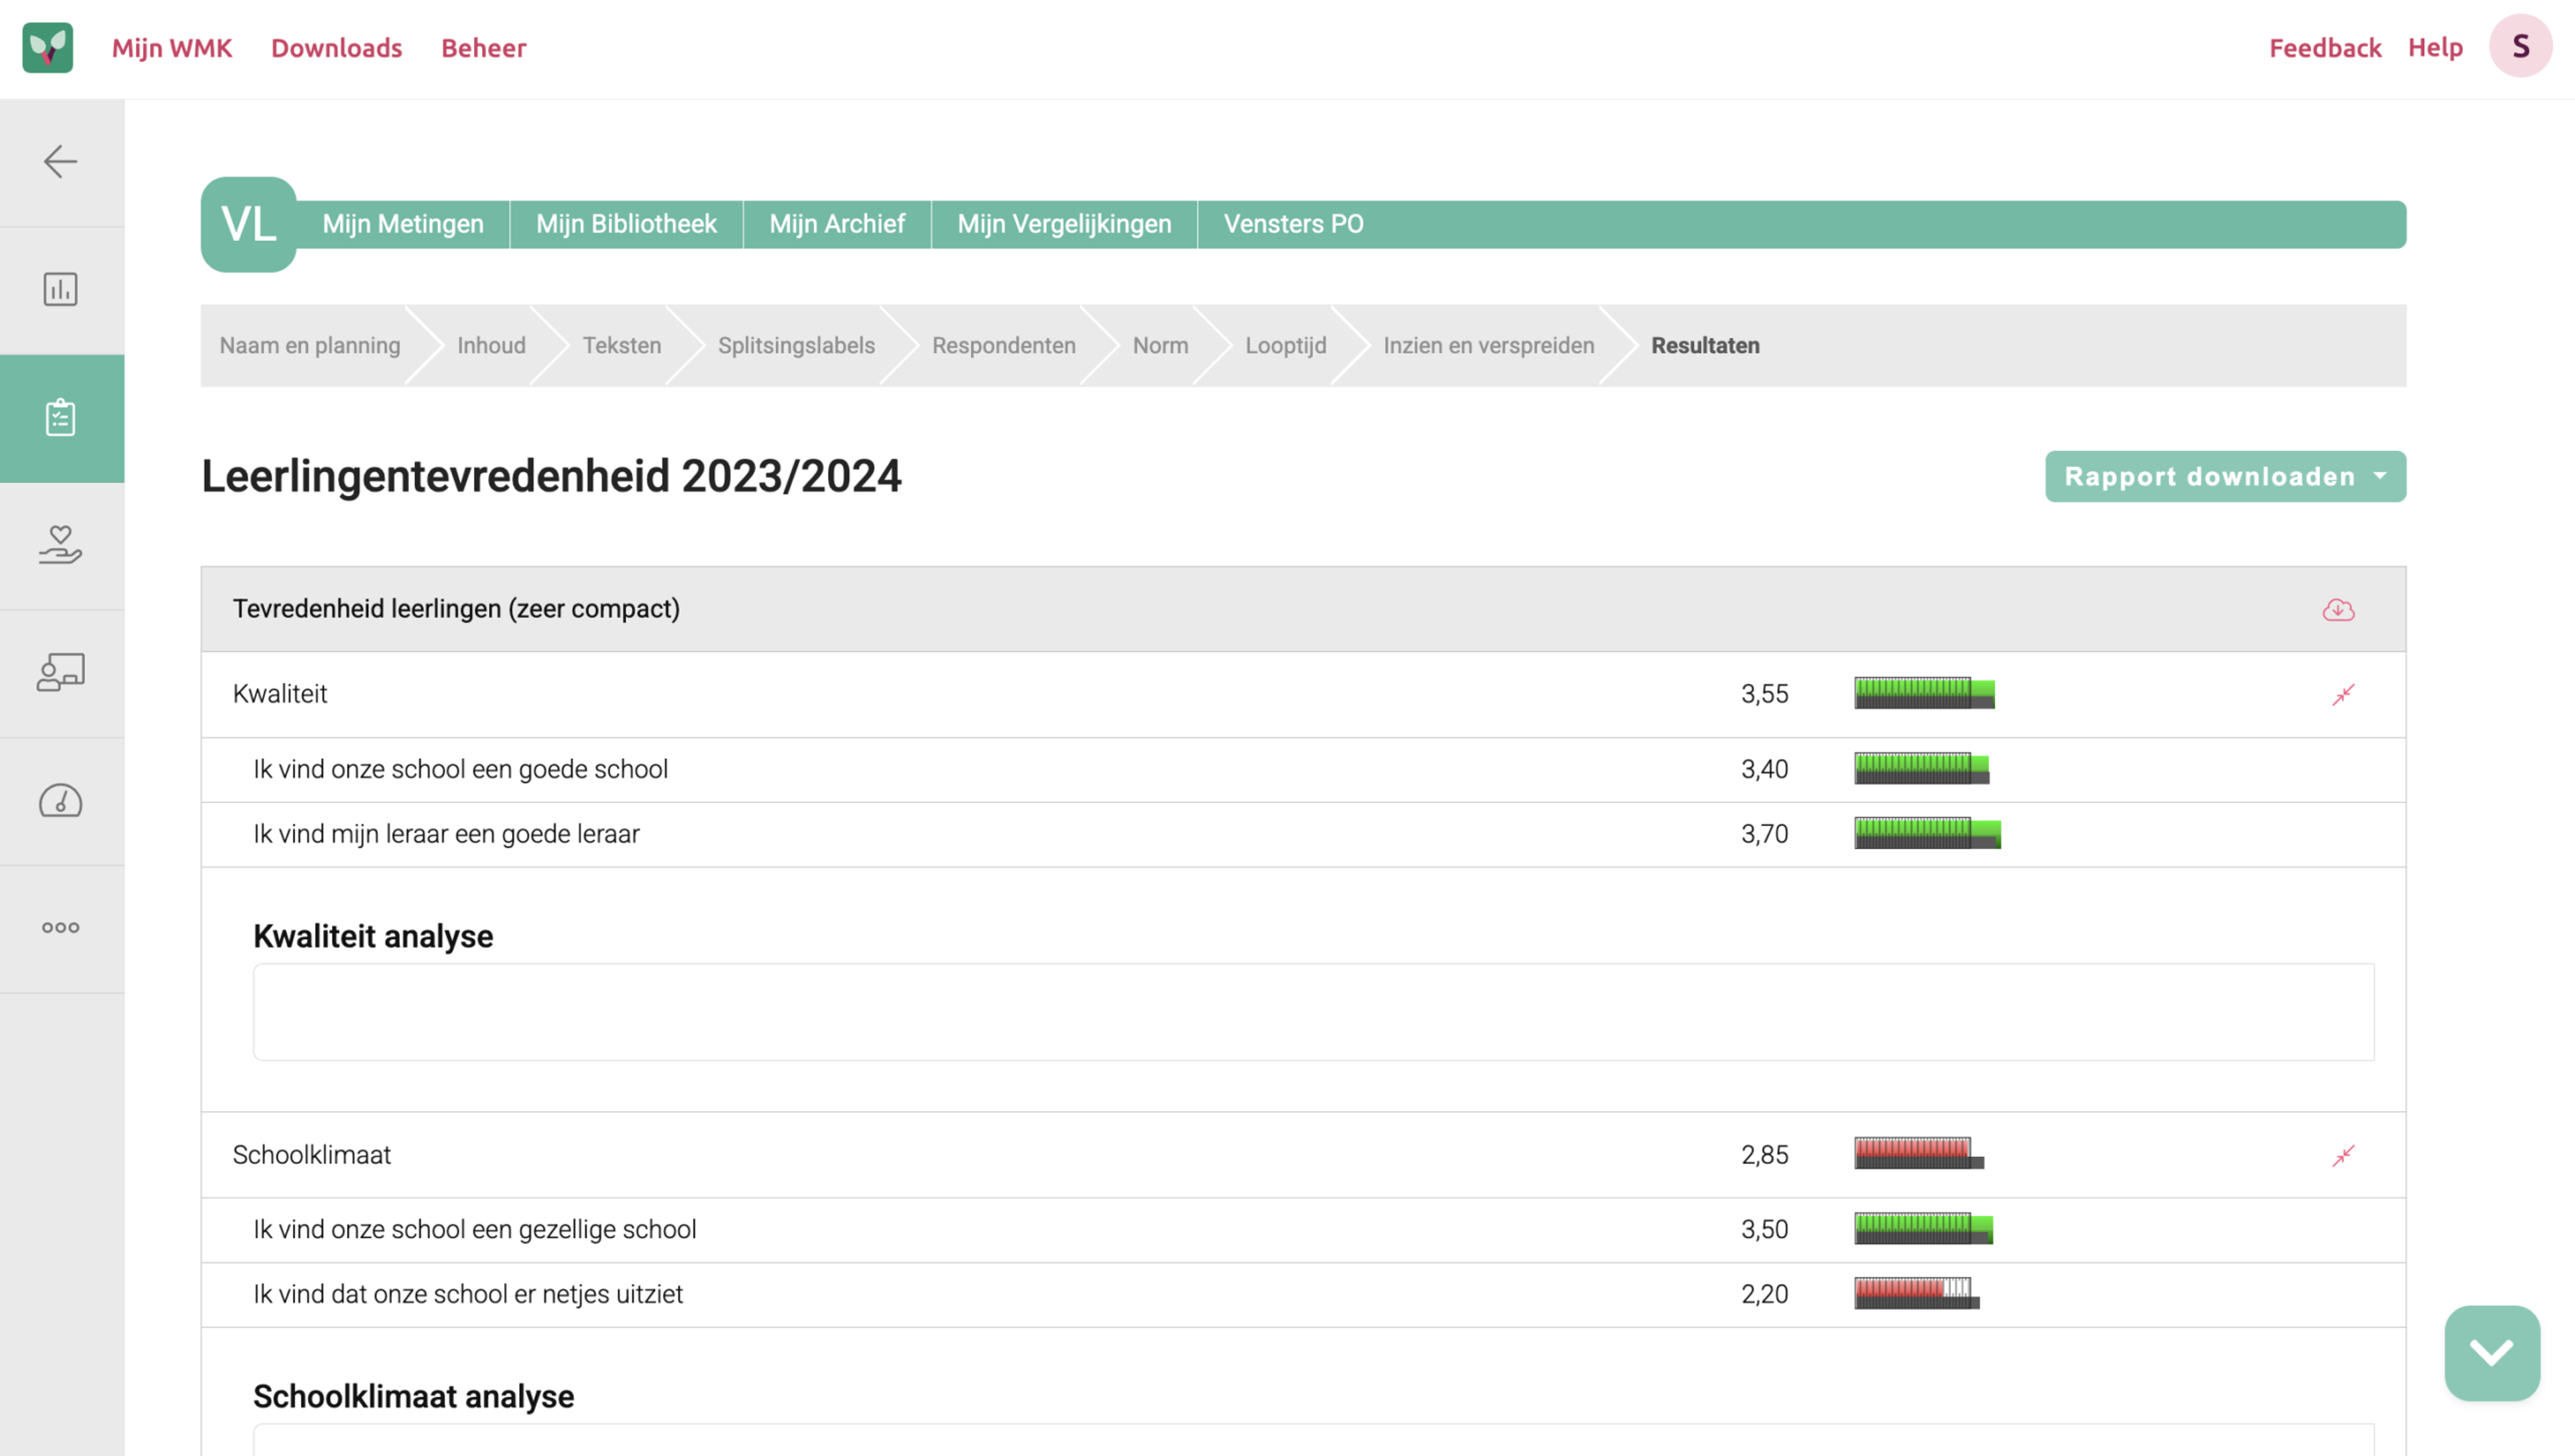The image size is (2575, 1456).
Task: Open the bar chart sidebar icon
Action: (61, 290)
